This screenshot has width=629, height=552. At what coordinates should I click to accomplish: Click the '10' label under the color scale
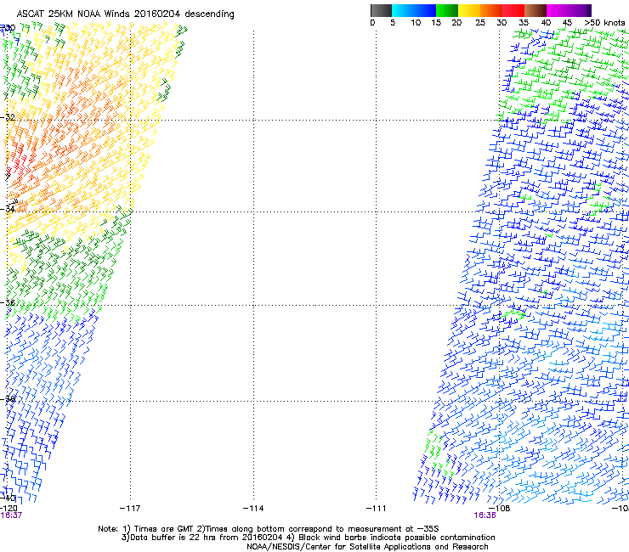click(416, 23)
